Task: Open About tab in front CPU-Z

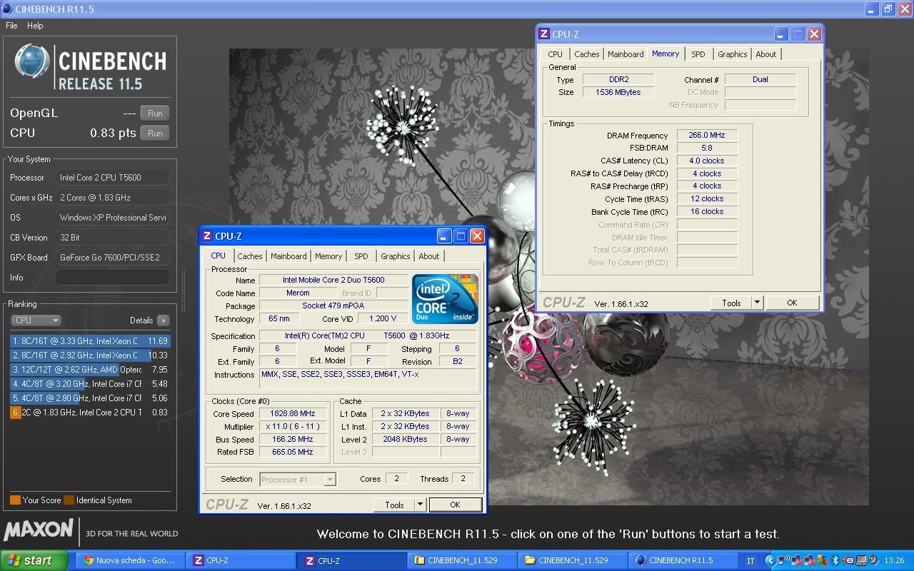Action: point(429,256)
